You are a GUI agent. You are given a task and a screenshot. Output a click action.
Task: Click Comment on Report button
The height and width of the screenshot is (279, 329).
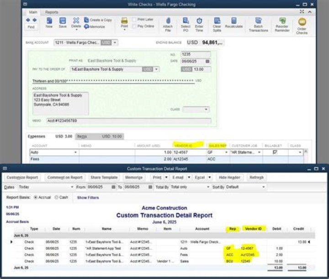click(x=65, y=177)
